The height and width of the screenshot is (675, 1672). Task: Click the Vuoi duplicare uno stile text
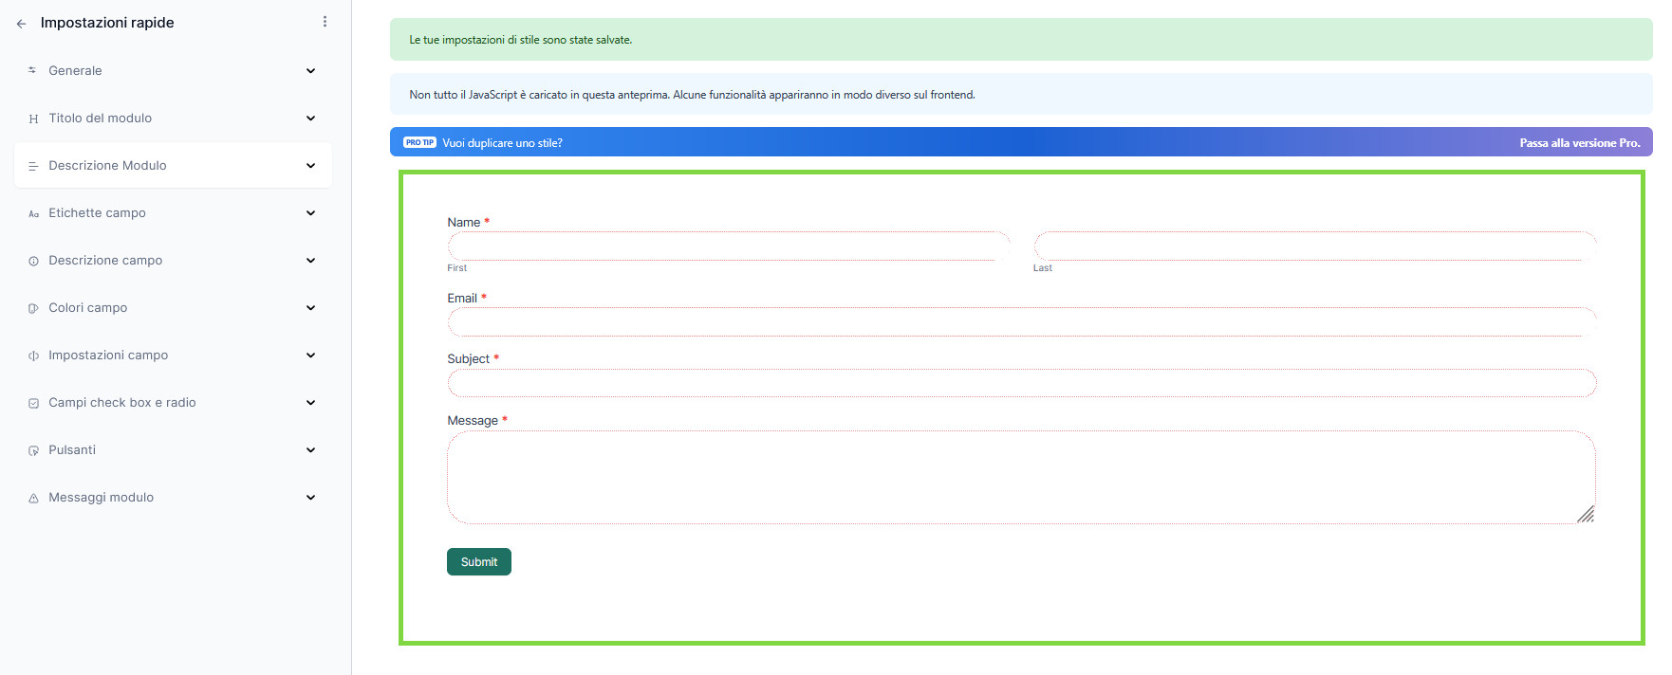pos(502,142)
